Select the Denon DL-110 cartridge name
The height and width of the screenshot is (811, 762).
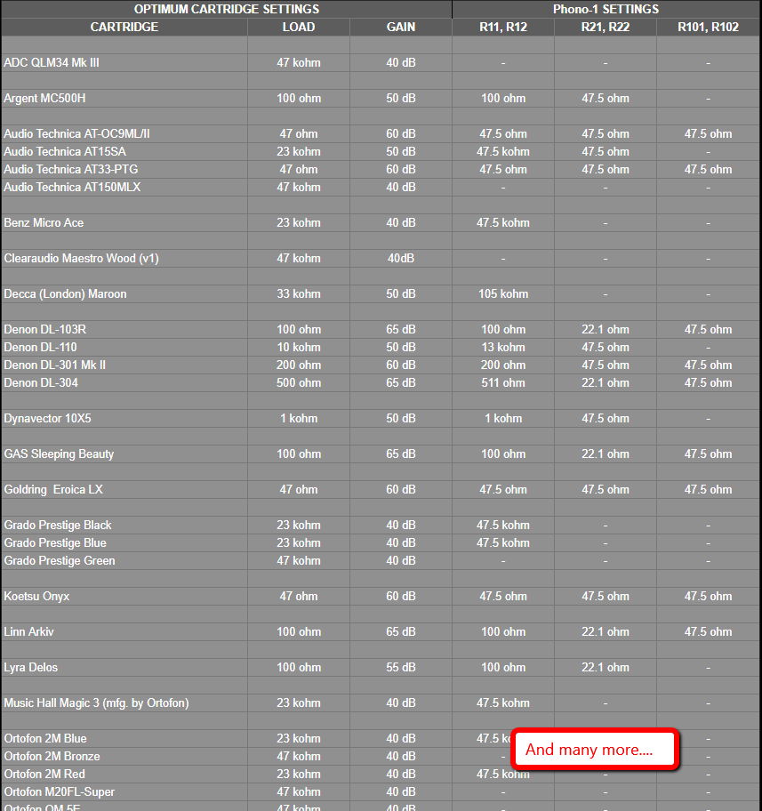[40, 347]
